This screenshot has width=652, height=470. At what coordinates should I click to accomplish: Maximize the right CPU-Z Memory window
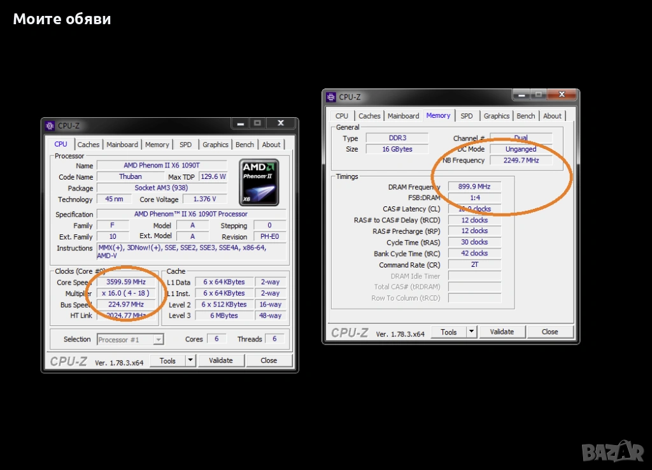539,94
